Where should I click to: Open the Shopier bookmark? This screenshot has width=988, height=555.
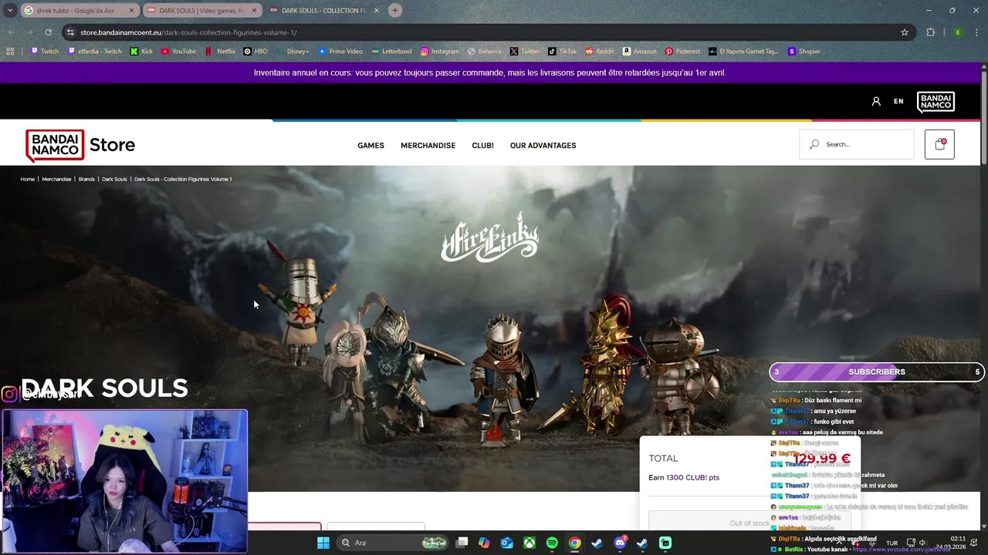pos(804,52)
